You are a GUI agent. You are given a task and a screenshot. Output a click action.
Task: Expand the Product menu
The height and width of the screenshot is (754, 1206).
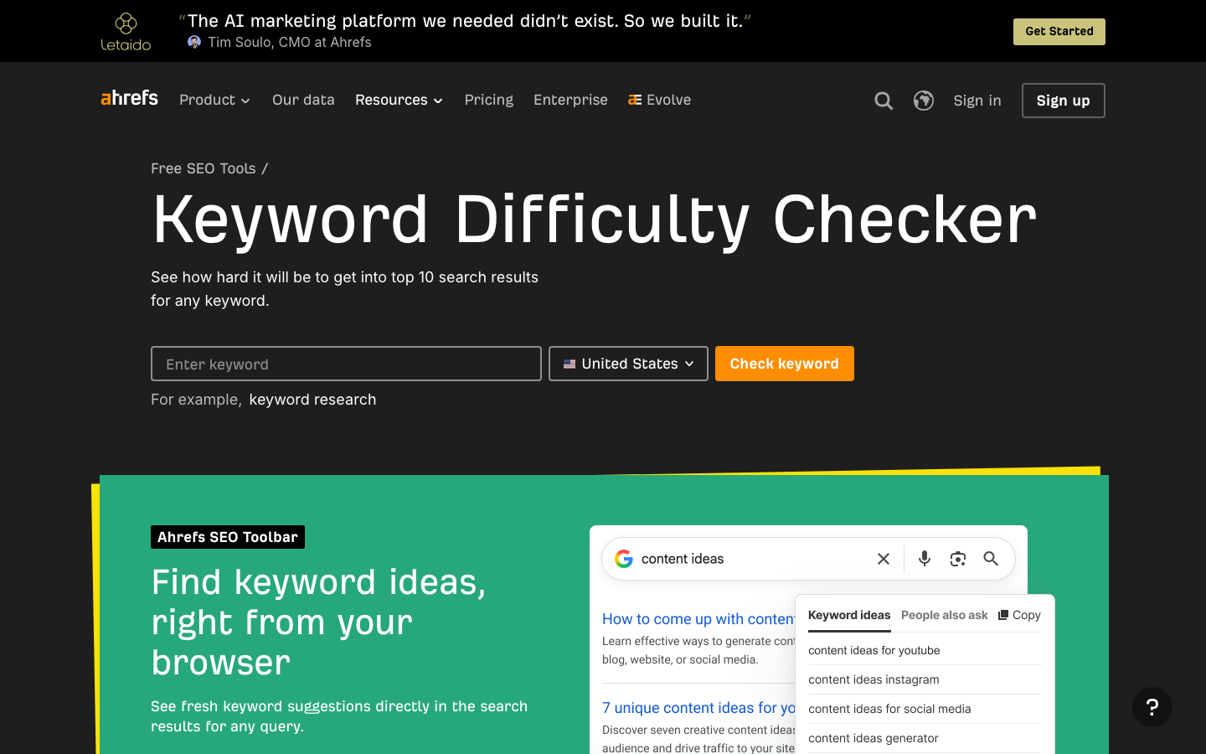tap(215, 100)
